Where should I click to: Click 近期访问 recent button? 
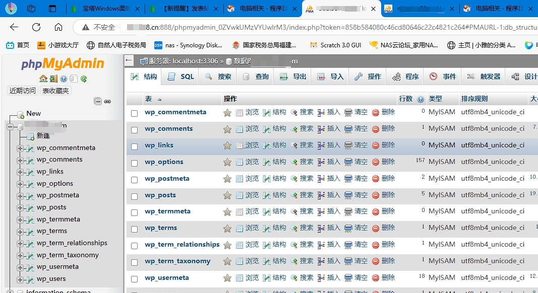[x=23, y=91]
